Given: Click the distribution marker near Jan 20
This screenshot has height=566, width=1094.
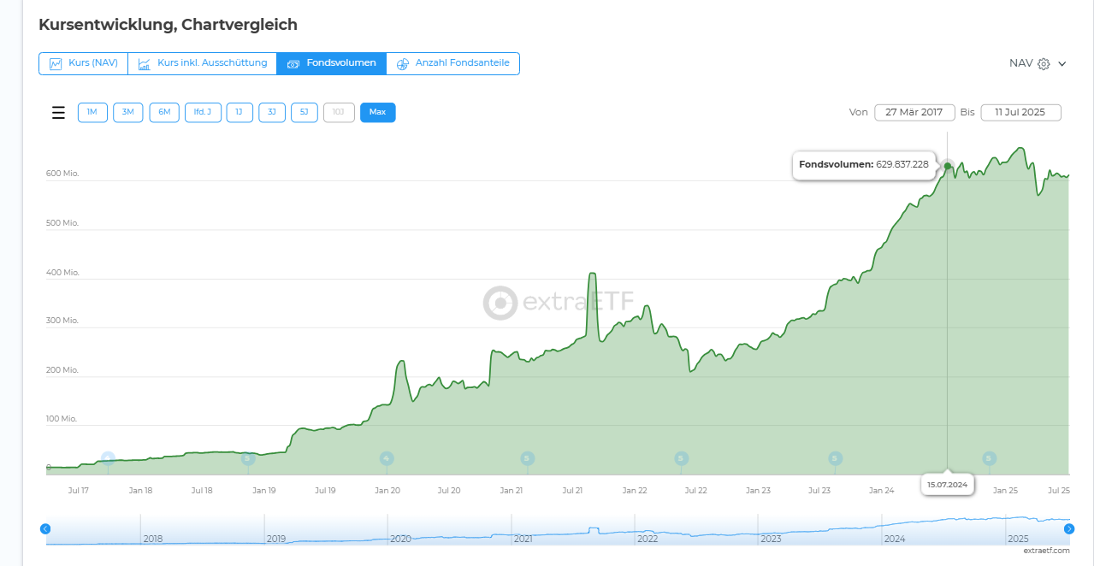Looking at the screenshot, I should tap(387, 458).
